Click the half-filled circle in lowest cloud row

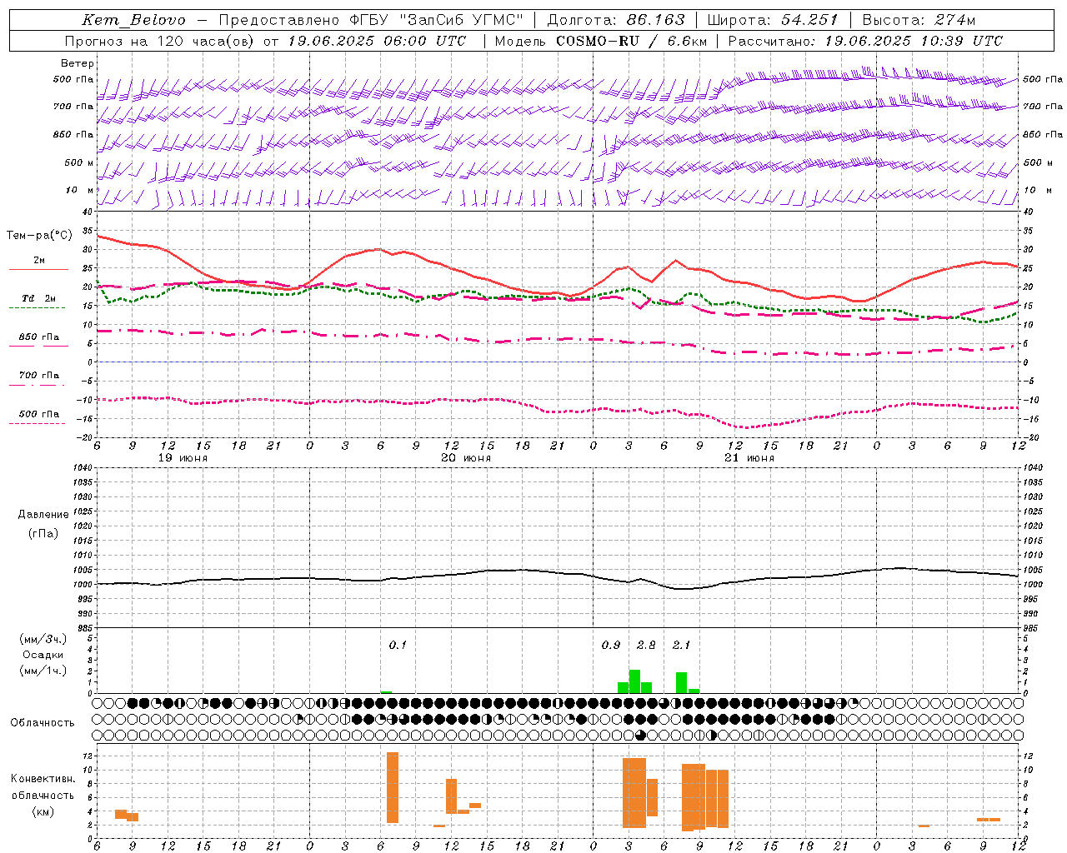(x=711, y=735)
